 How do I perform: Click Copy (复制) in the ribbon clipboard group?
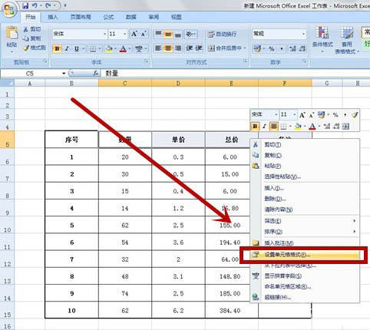tap(32, 38)
